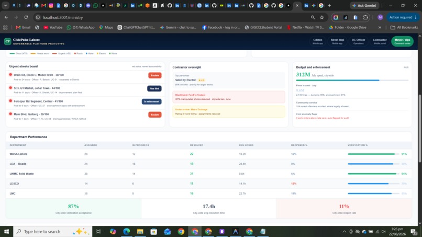Click the '87%' verification acceptance card
The height and width of the screenshot is (237, 422).
[x=73, y=208]
